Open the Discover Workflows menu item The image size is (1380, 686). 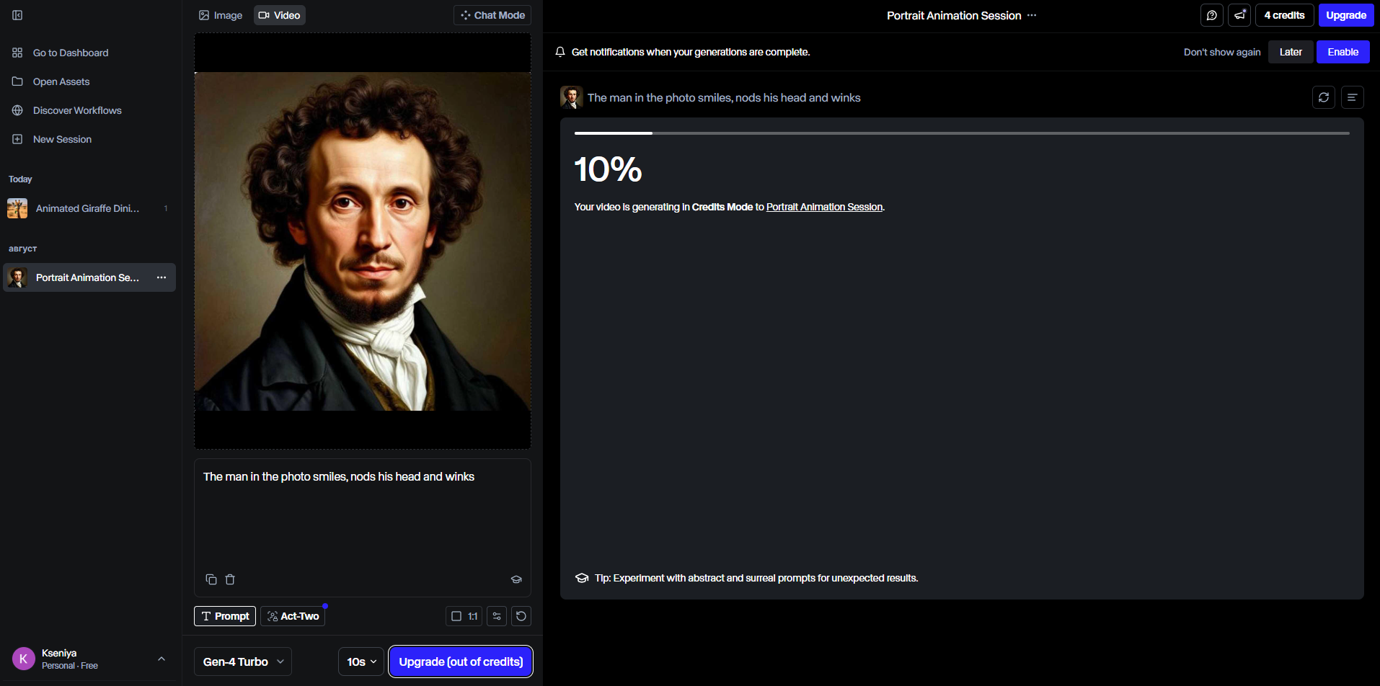[77, 110]
